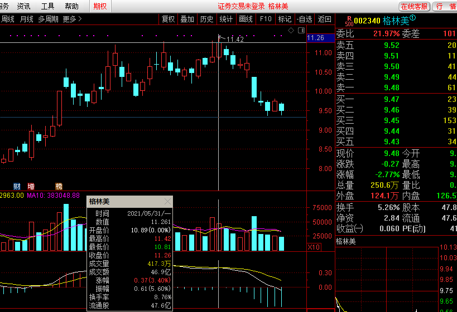Click the 涨幅 value -2.77%
The height and width of the screenshot is (312, 457).
pyautogui.click(x=387, y=174)
